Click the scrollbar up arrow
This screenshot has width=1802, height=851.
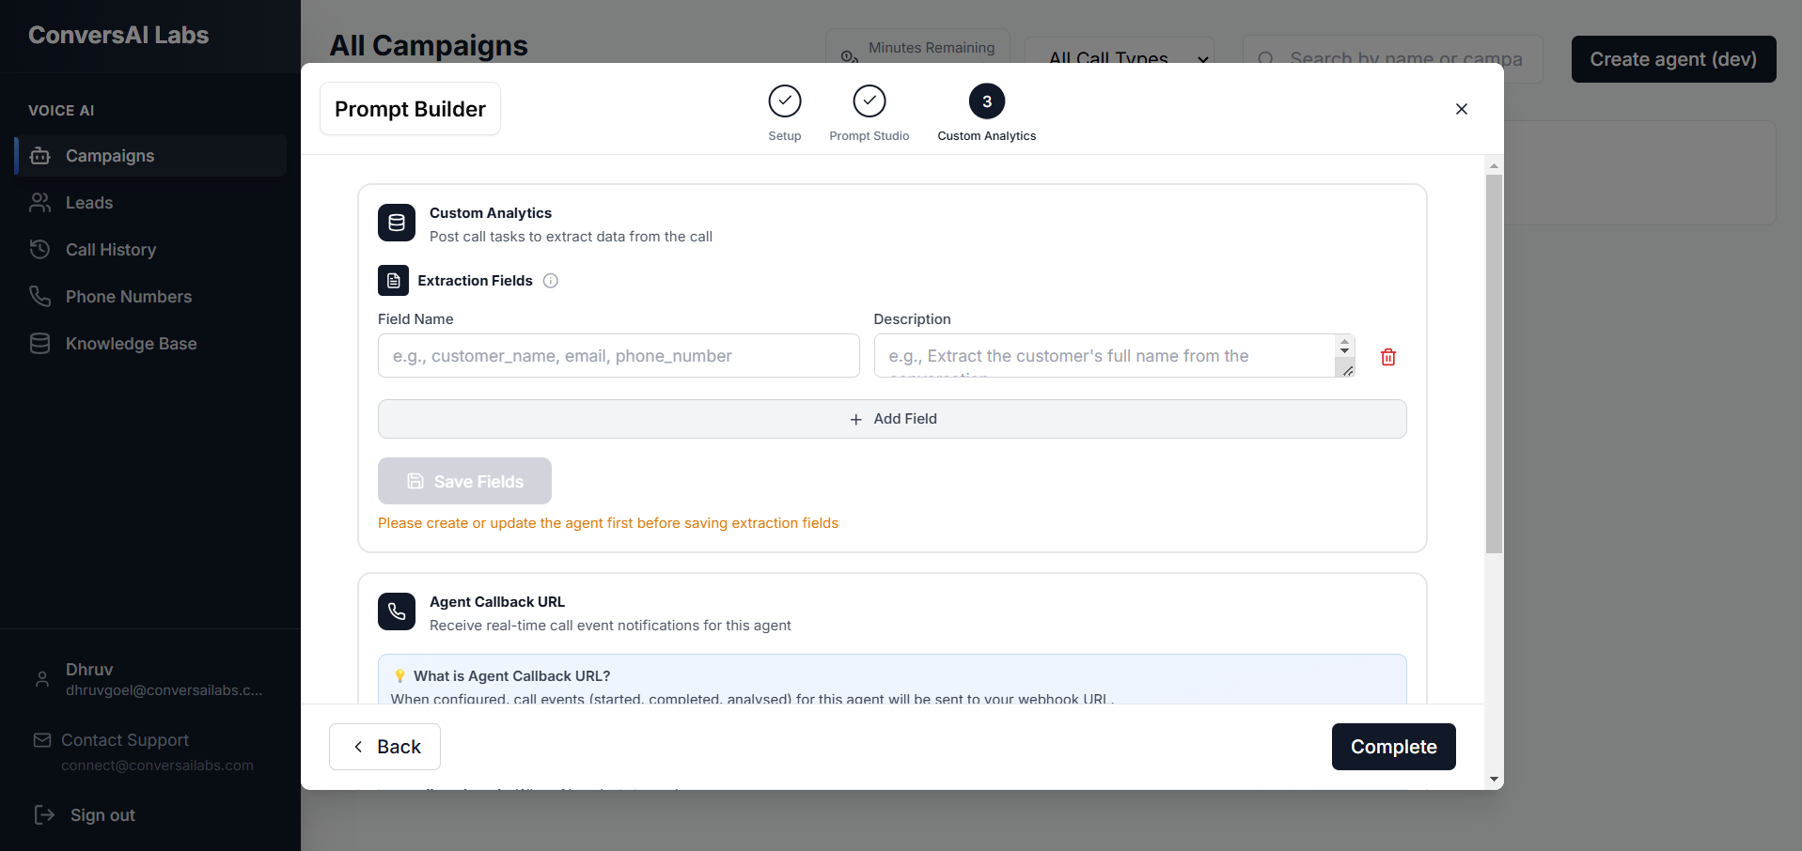point(1494,166)
